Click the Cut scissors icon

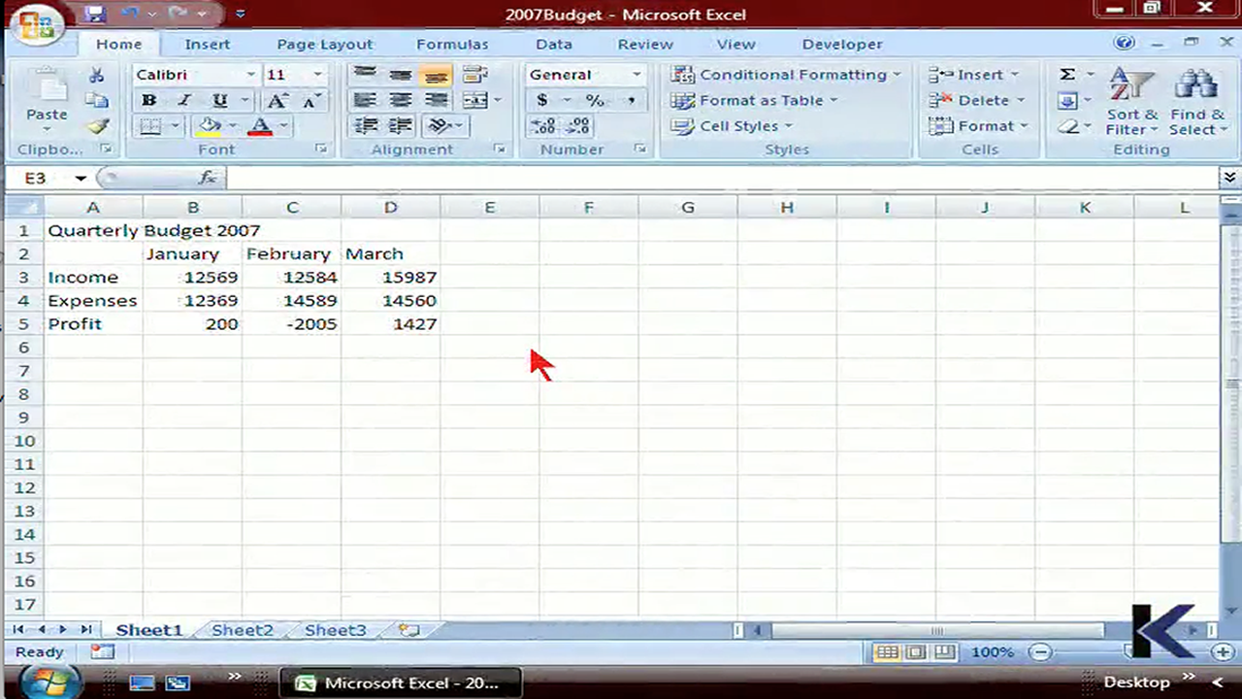[x=97, y=75]
